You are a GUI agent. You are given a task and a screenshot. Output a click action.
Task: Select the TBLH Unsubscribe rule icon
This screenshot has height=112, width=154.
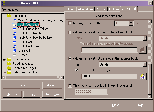click(15, 33)
